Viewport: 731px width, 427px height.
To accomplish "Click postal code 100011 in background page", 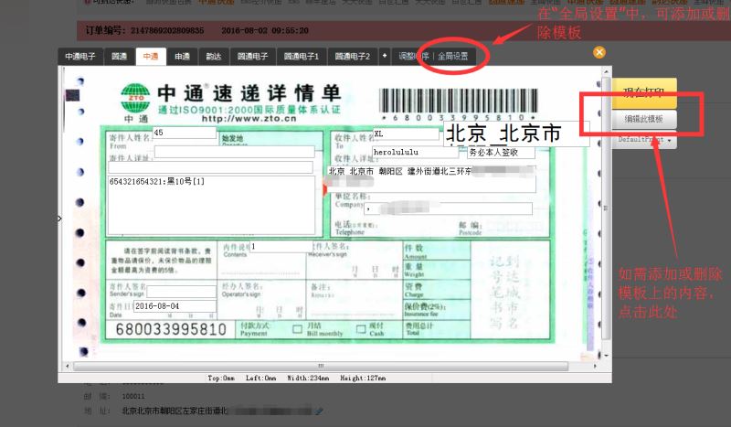I will coord(133,396).
